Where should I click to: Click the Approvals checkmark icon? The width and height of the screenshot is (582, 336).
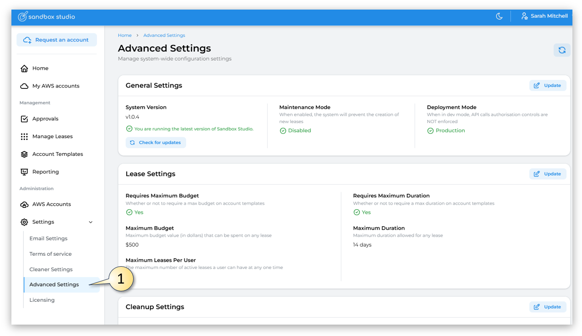coord(25,119)
